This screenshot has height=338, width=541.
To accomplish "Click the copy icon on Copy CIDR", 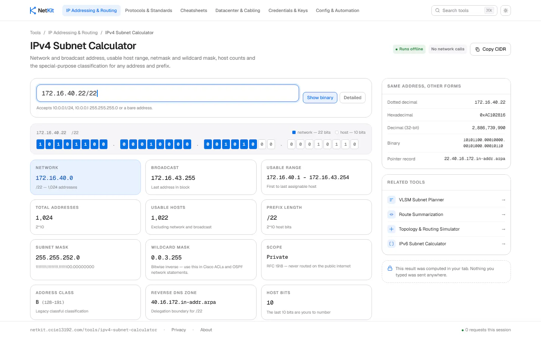I will pos(478,49).
